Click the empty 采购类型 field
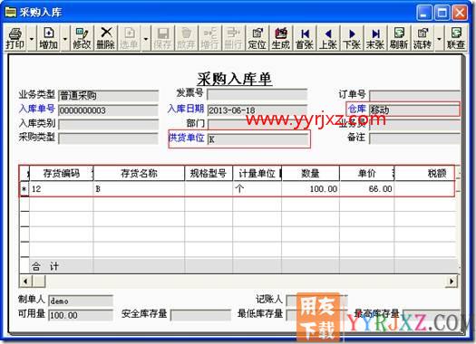The width and height of the screenshot is (476, 344). click(109, 139)
